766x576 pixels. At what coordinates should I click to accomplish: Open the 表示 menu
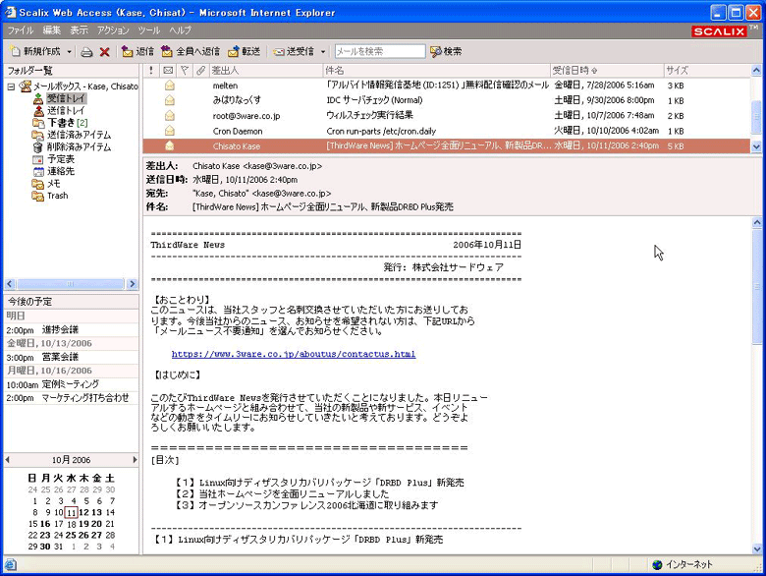click(x=79, y=30)
